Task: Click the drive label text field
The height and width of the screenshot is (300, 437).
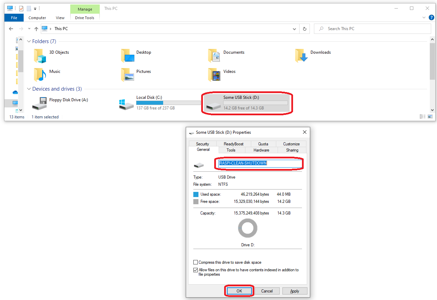Action: 260,163
